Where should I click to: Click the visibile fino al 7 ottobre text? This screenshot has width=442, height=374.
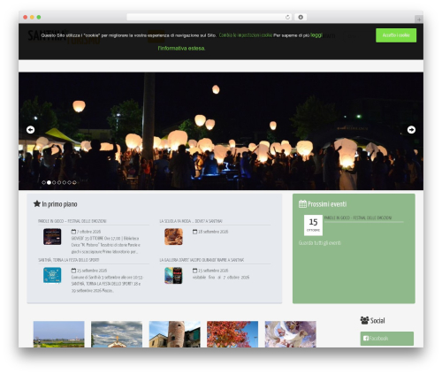221,278
